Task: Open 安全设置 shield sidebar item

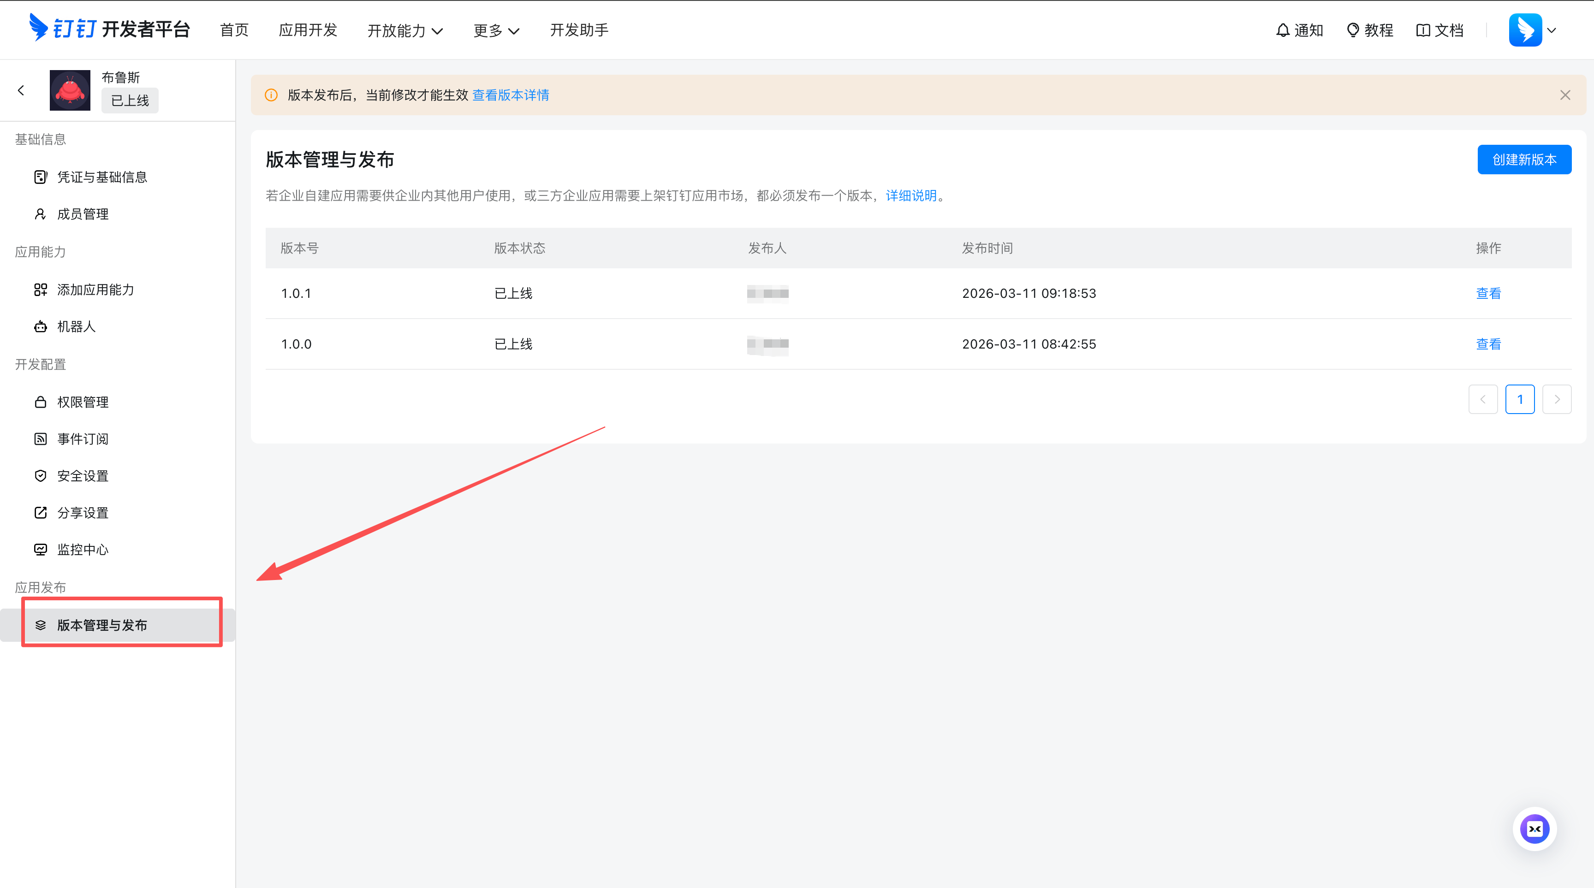Action: (82, 475)
